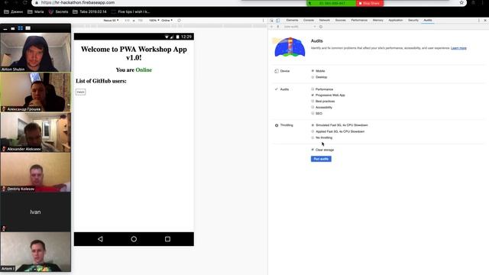Switch to the Security tab
The height and width of the screenshot is (275, 489).
[413, 21]
